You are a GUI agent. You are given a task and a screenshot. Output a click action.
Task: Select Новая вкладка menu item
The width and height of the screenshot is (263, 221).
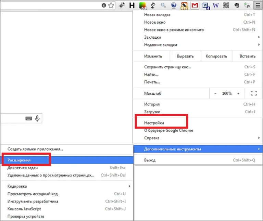pos(198,15)
